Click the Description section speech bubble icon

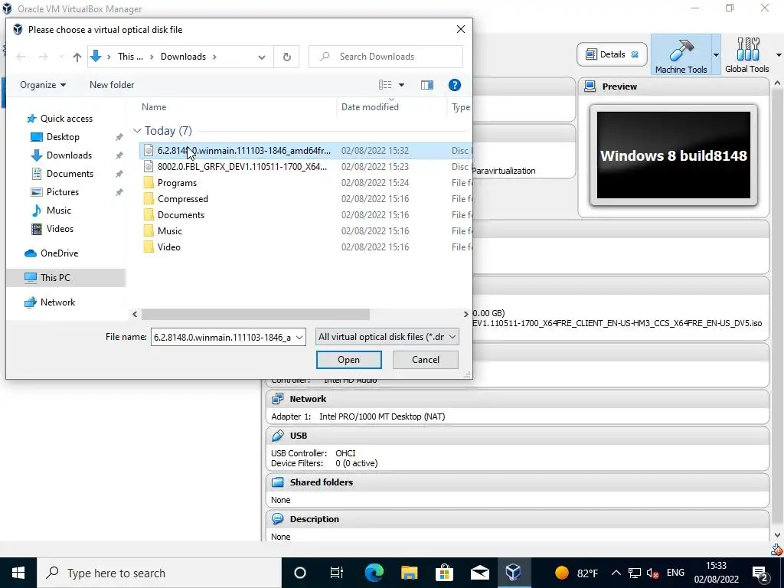[277, 519]
